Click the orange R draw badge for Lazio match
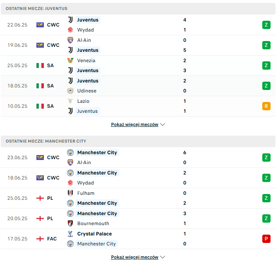The image size is (278, 262). click(266, 106)
